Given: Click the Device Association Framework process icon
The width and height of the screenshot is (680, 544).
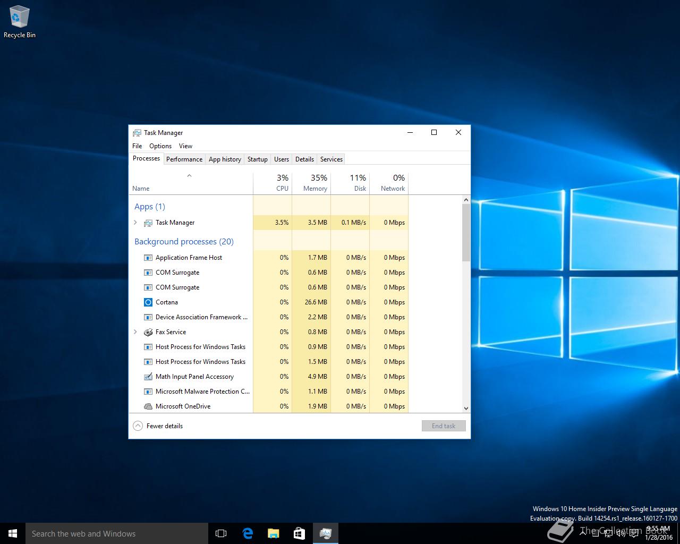Looking at the screenshot, I should pyautogui.click(x=148, y=317).
